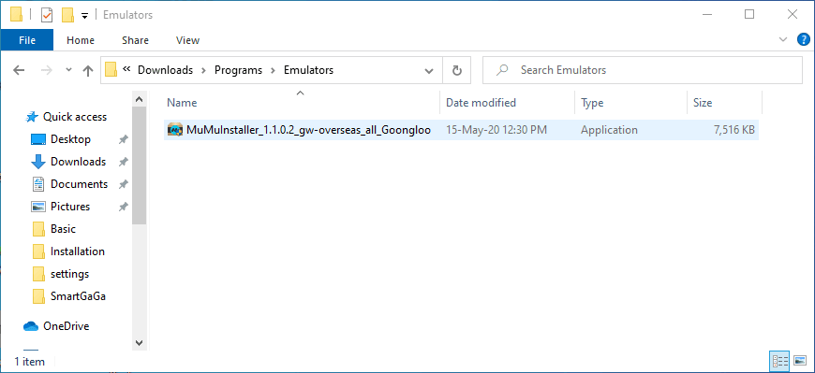
Task: Click the pin icon beside Pictures
Action: pyautogui.click(x=123, y=207)
